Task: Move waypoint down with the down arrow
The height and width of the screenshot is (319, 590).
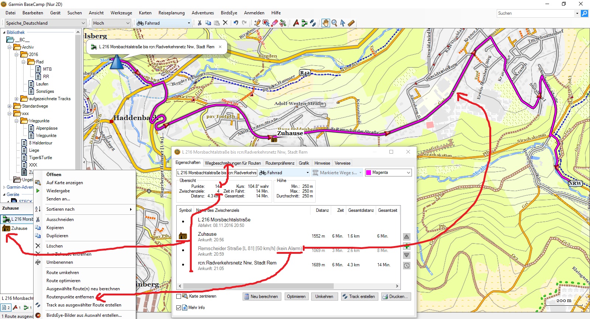Action: [x=406, y=255]
